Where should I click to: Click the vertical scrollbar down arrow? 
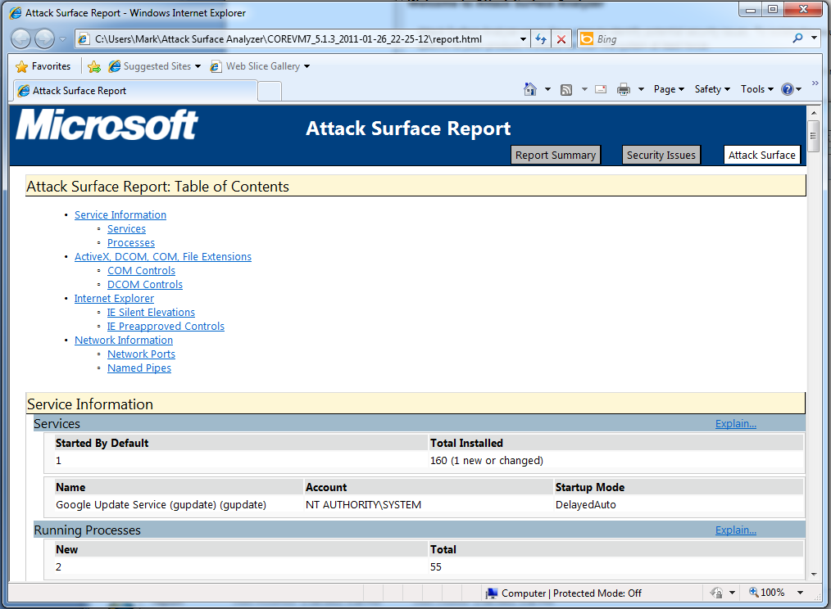point(814,574)
